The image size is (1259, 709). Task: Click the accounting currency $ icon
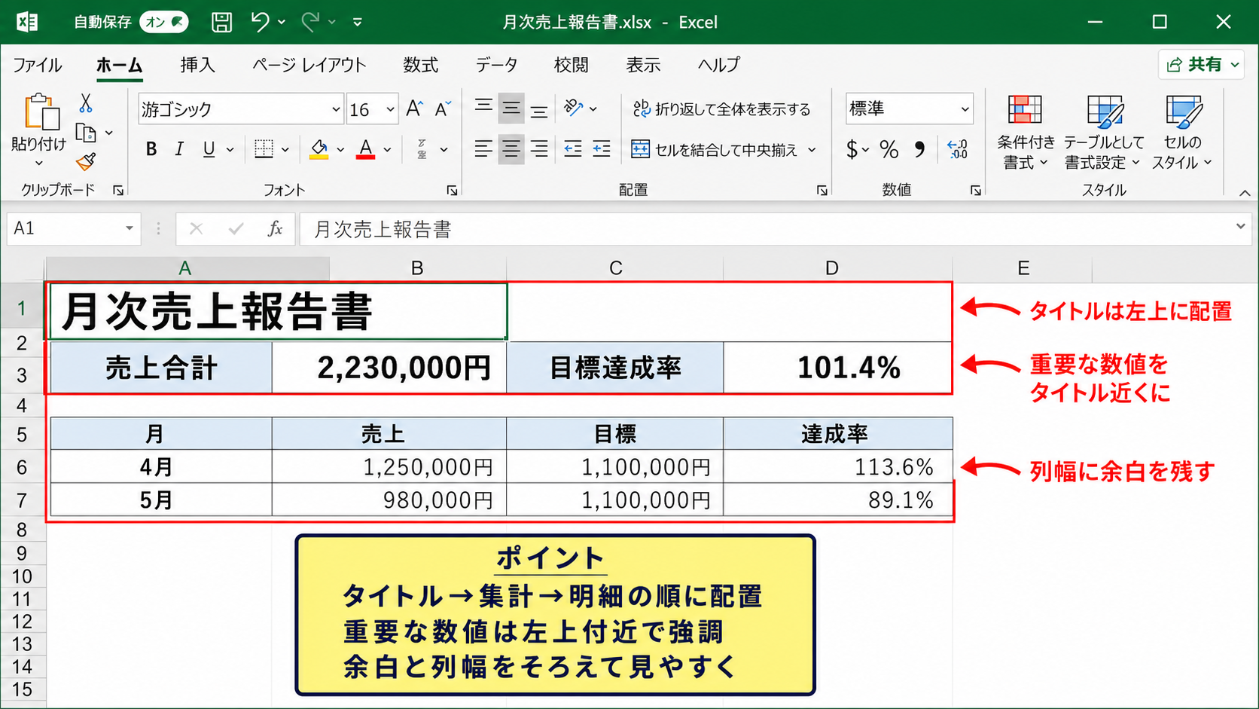tap(852, 149)
